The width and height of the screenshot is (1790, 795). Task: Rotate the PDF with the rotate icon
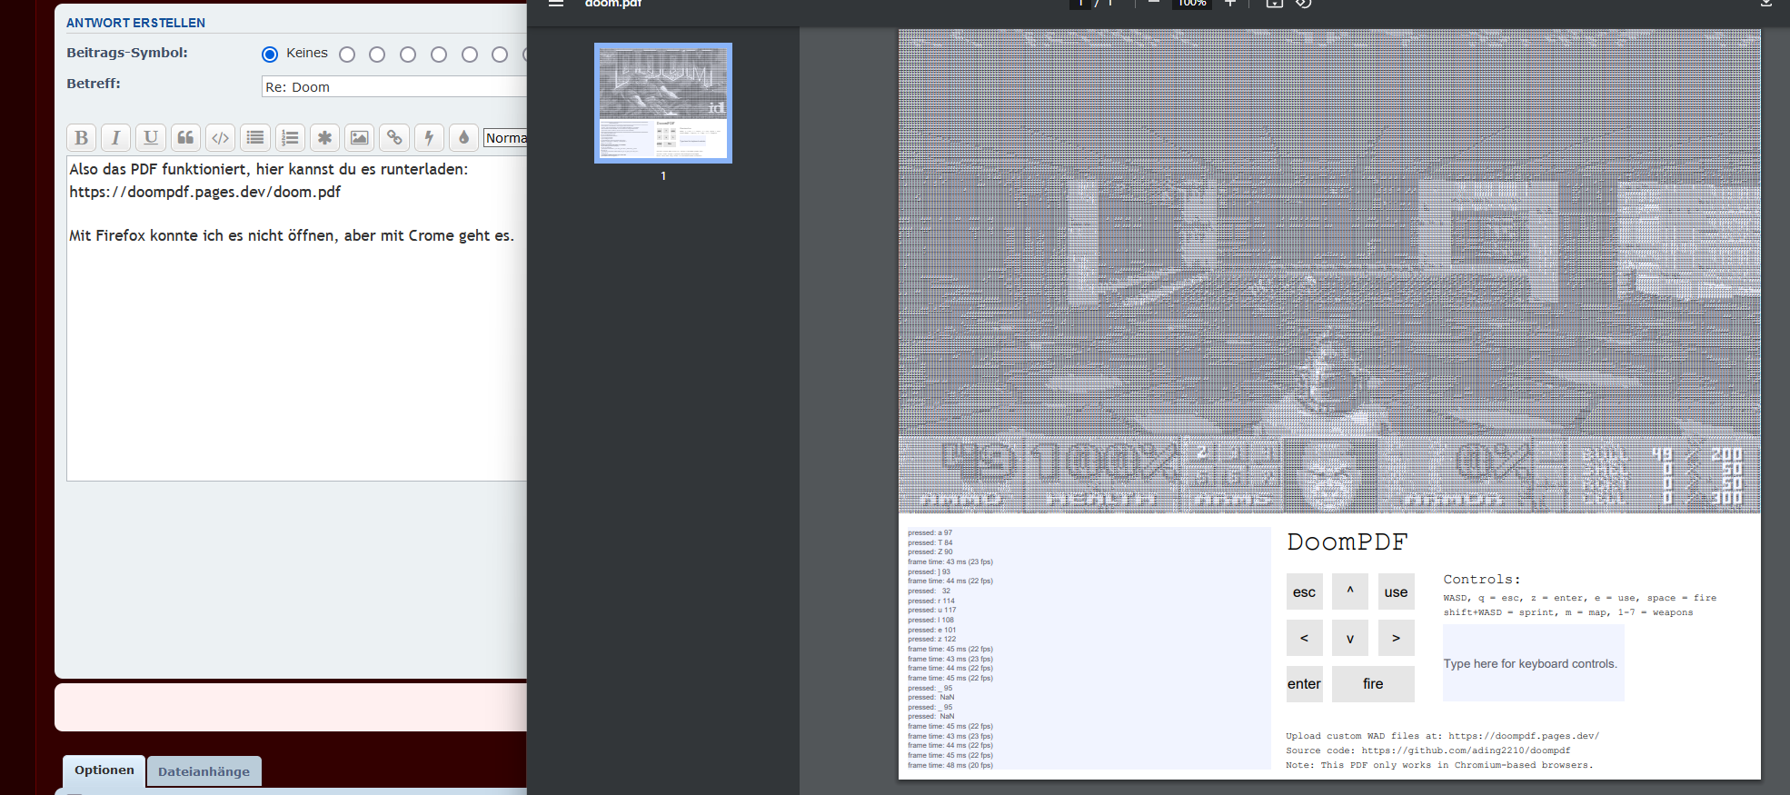click(x=1304, y=4)
